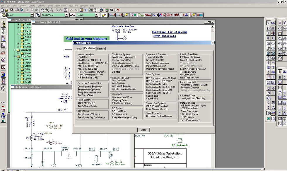Select the Edit mode pencil icon
This screenshot has width=287, height=171.
tap(104, 15)
